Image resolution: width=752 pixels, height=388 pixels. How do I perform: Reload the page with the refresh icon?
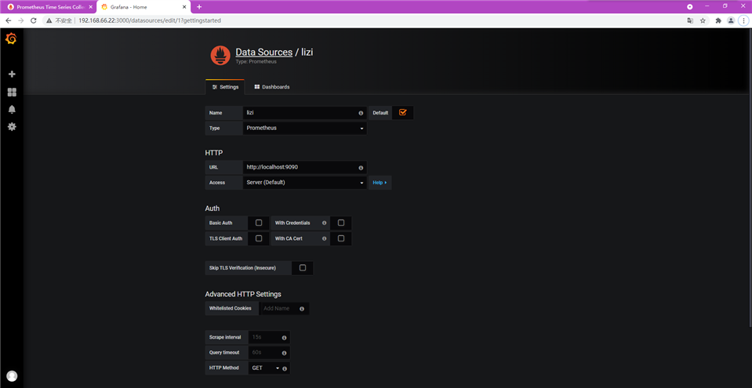[x=34, y=20]
